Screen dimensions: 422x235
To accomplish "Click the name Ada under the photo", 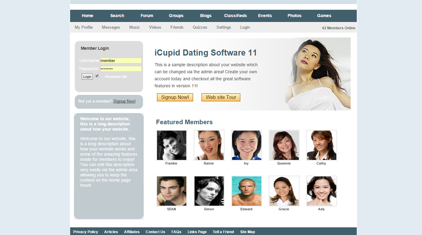I will 321,209.
